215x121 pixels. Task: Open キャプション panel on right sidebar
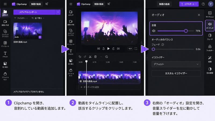[210, 15]
